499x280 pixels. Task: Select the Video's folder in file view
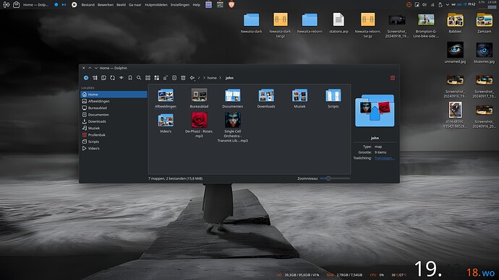(x=166, y=123)
